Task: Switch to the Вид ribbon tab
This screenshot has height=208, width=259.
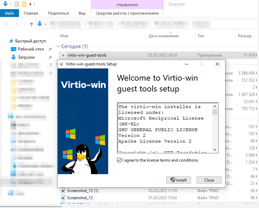Action: (x=82, y=13)
